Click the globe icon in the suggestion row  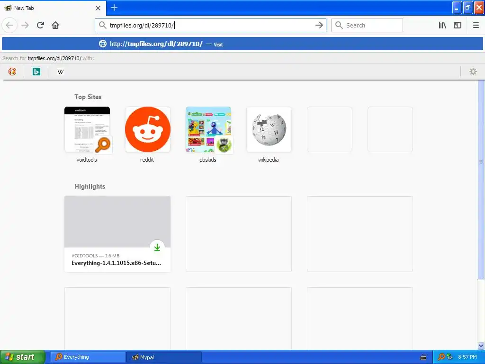click(103, 44)
